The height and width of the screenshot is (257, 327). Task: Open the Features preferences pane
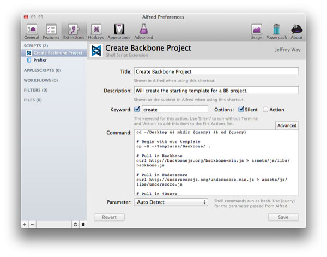pos(51,32)
